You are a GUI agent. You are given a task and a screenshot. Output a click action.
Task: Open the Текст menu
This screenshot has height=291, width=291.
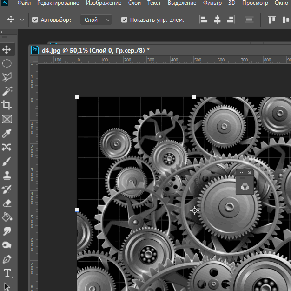coord(154,3)
